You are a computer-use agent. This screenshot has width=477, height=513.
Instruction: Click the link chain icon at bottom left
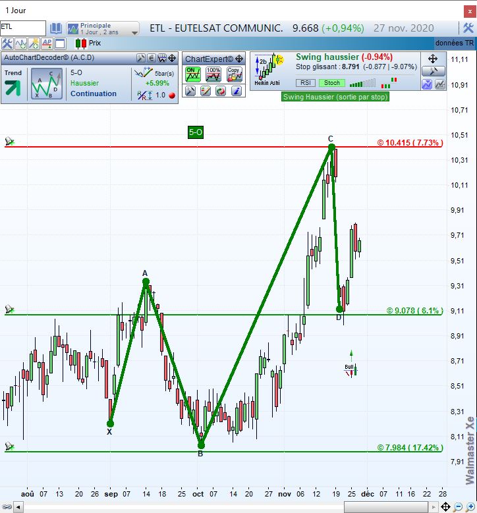tap(7, 508)
